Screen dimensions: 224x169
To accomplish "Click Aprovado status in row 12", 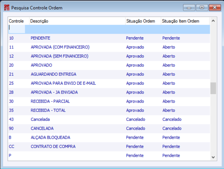I will click(x=135, y=56).
